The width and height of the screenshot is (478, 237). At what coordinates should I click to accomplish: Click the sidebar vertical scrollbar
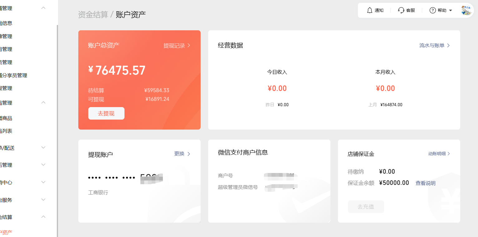pyautogui.click(x=57, y=131)
